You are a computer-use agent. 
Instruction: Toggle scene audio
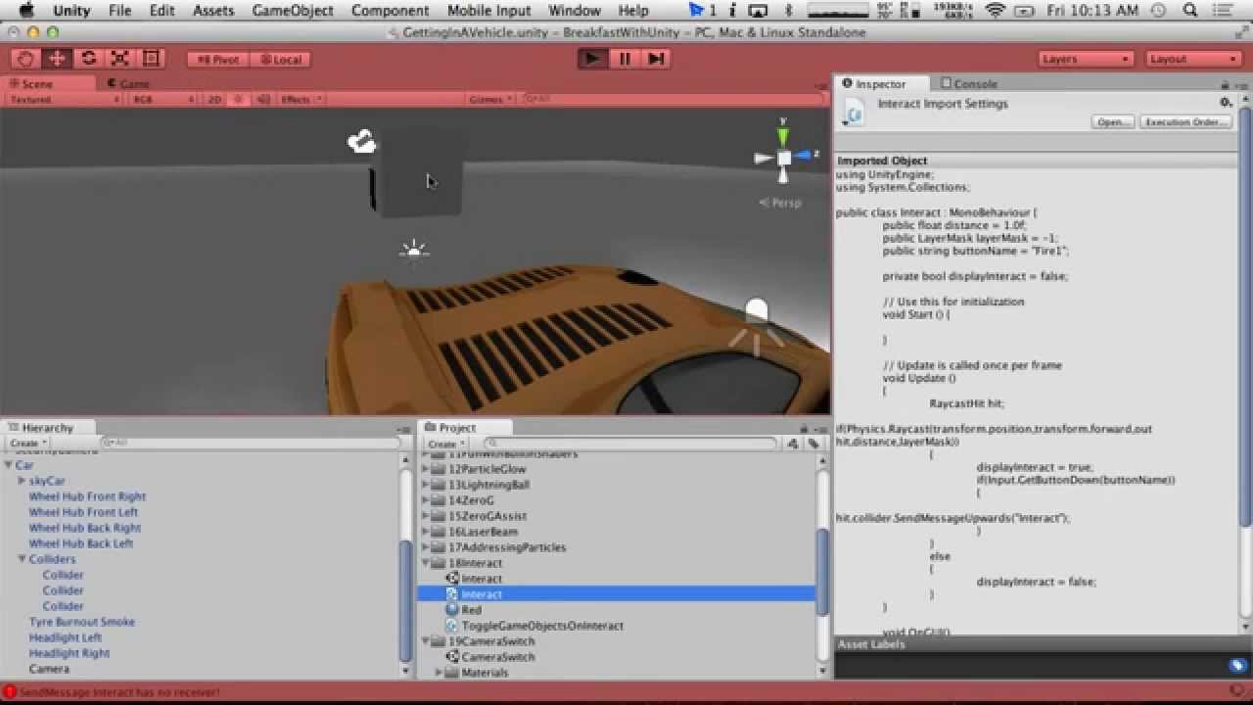click(262, 99)
